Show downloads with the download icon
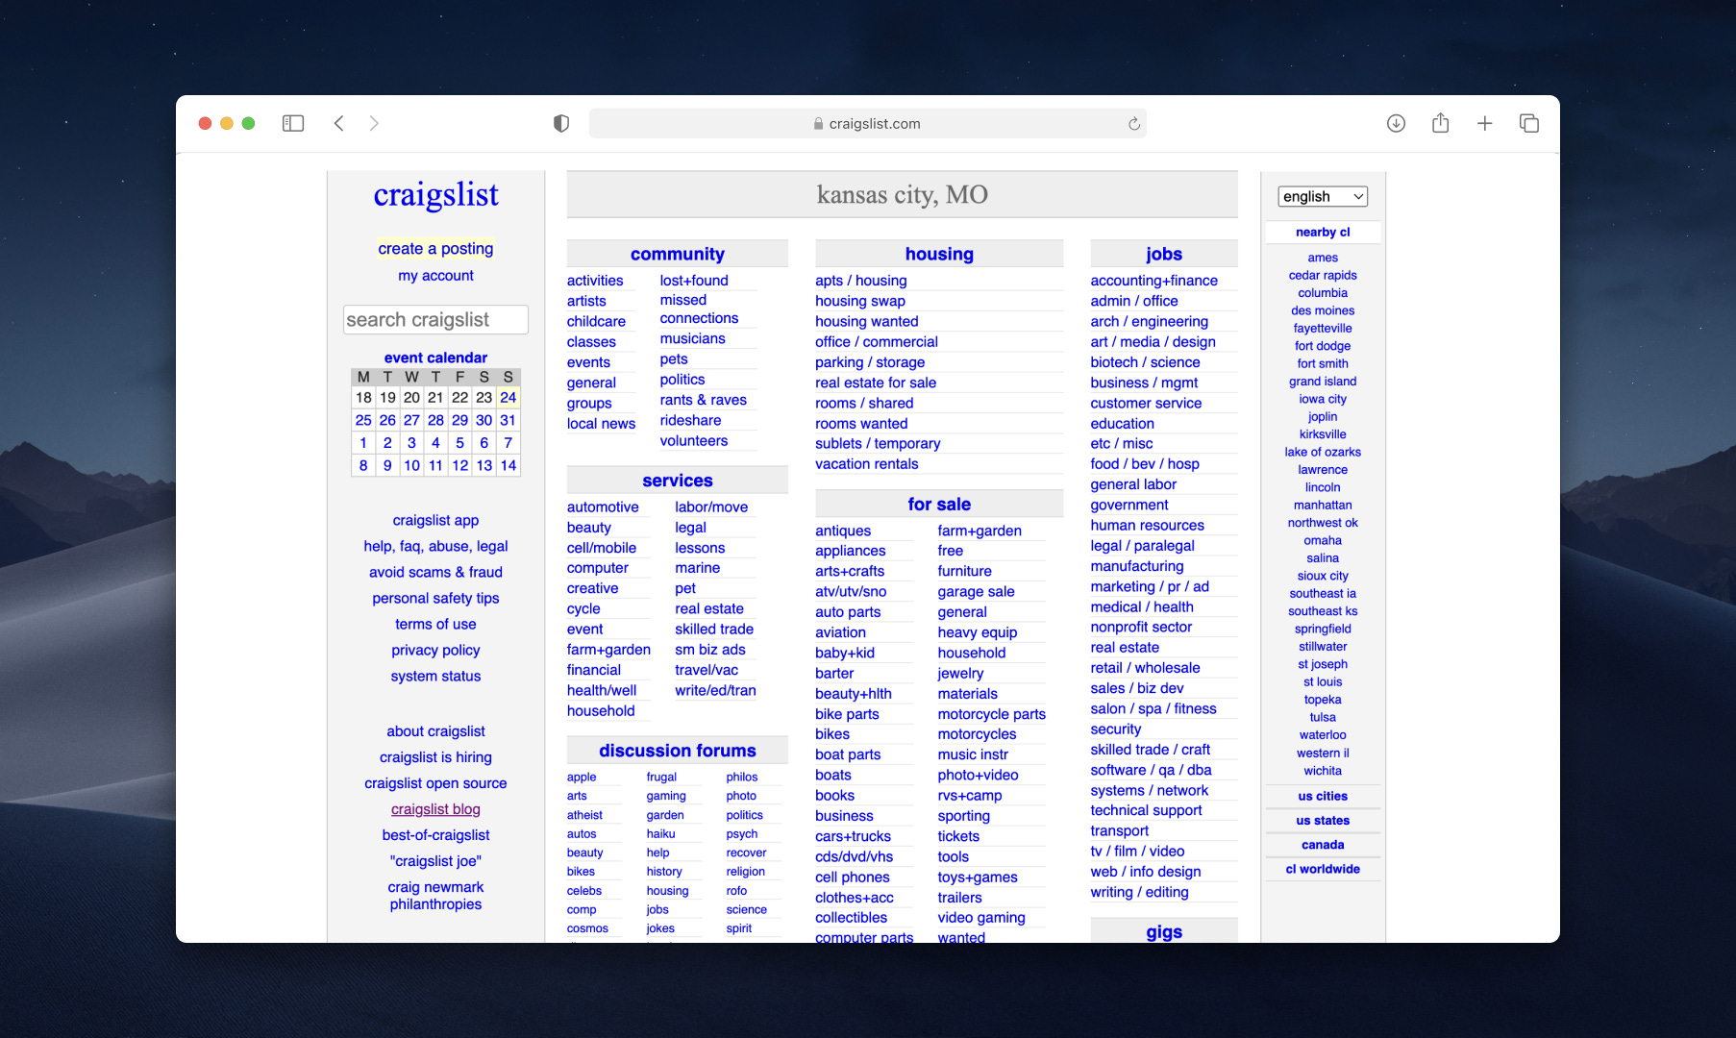This screenshot has width=1736, height=1038. point(1396,123)
